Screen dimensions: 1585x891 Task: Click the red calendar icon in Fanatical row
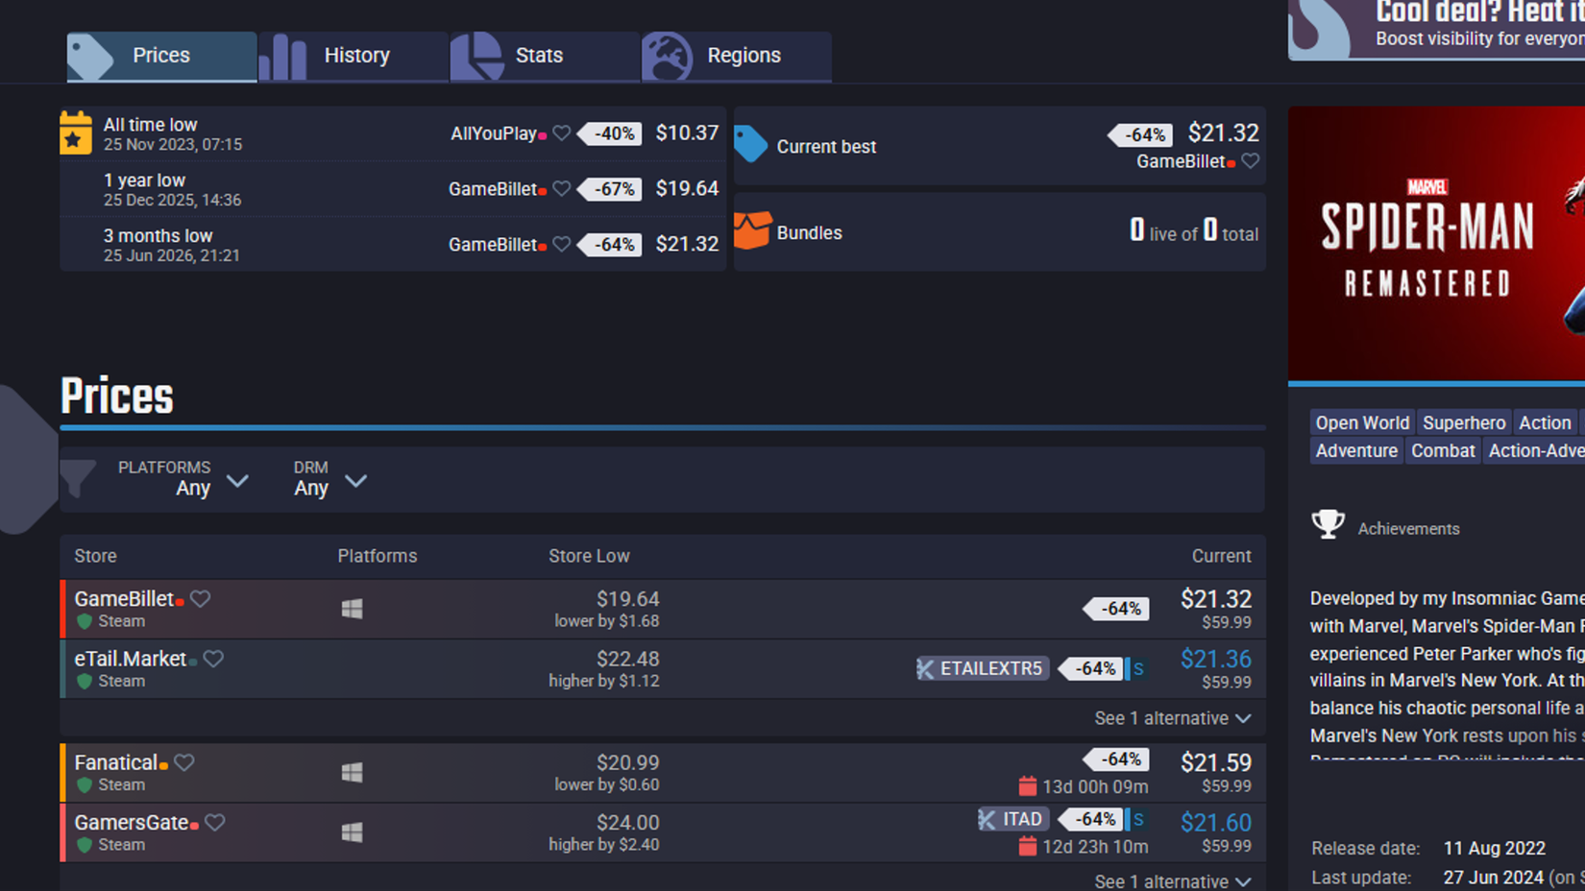[1027, 786]
